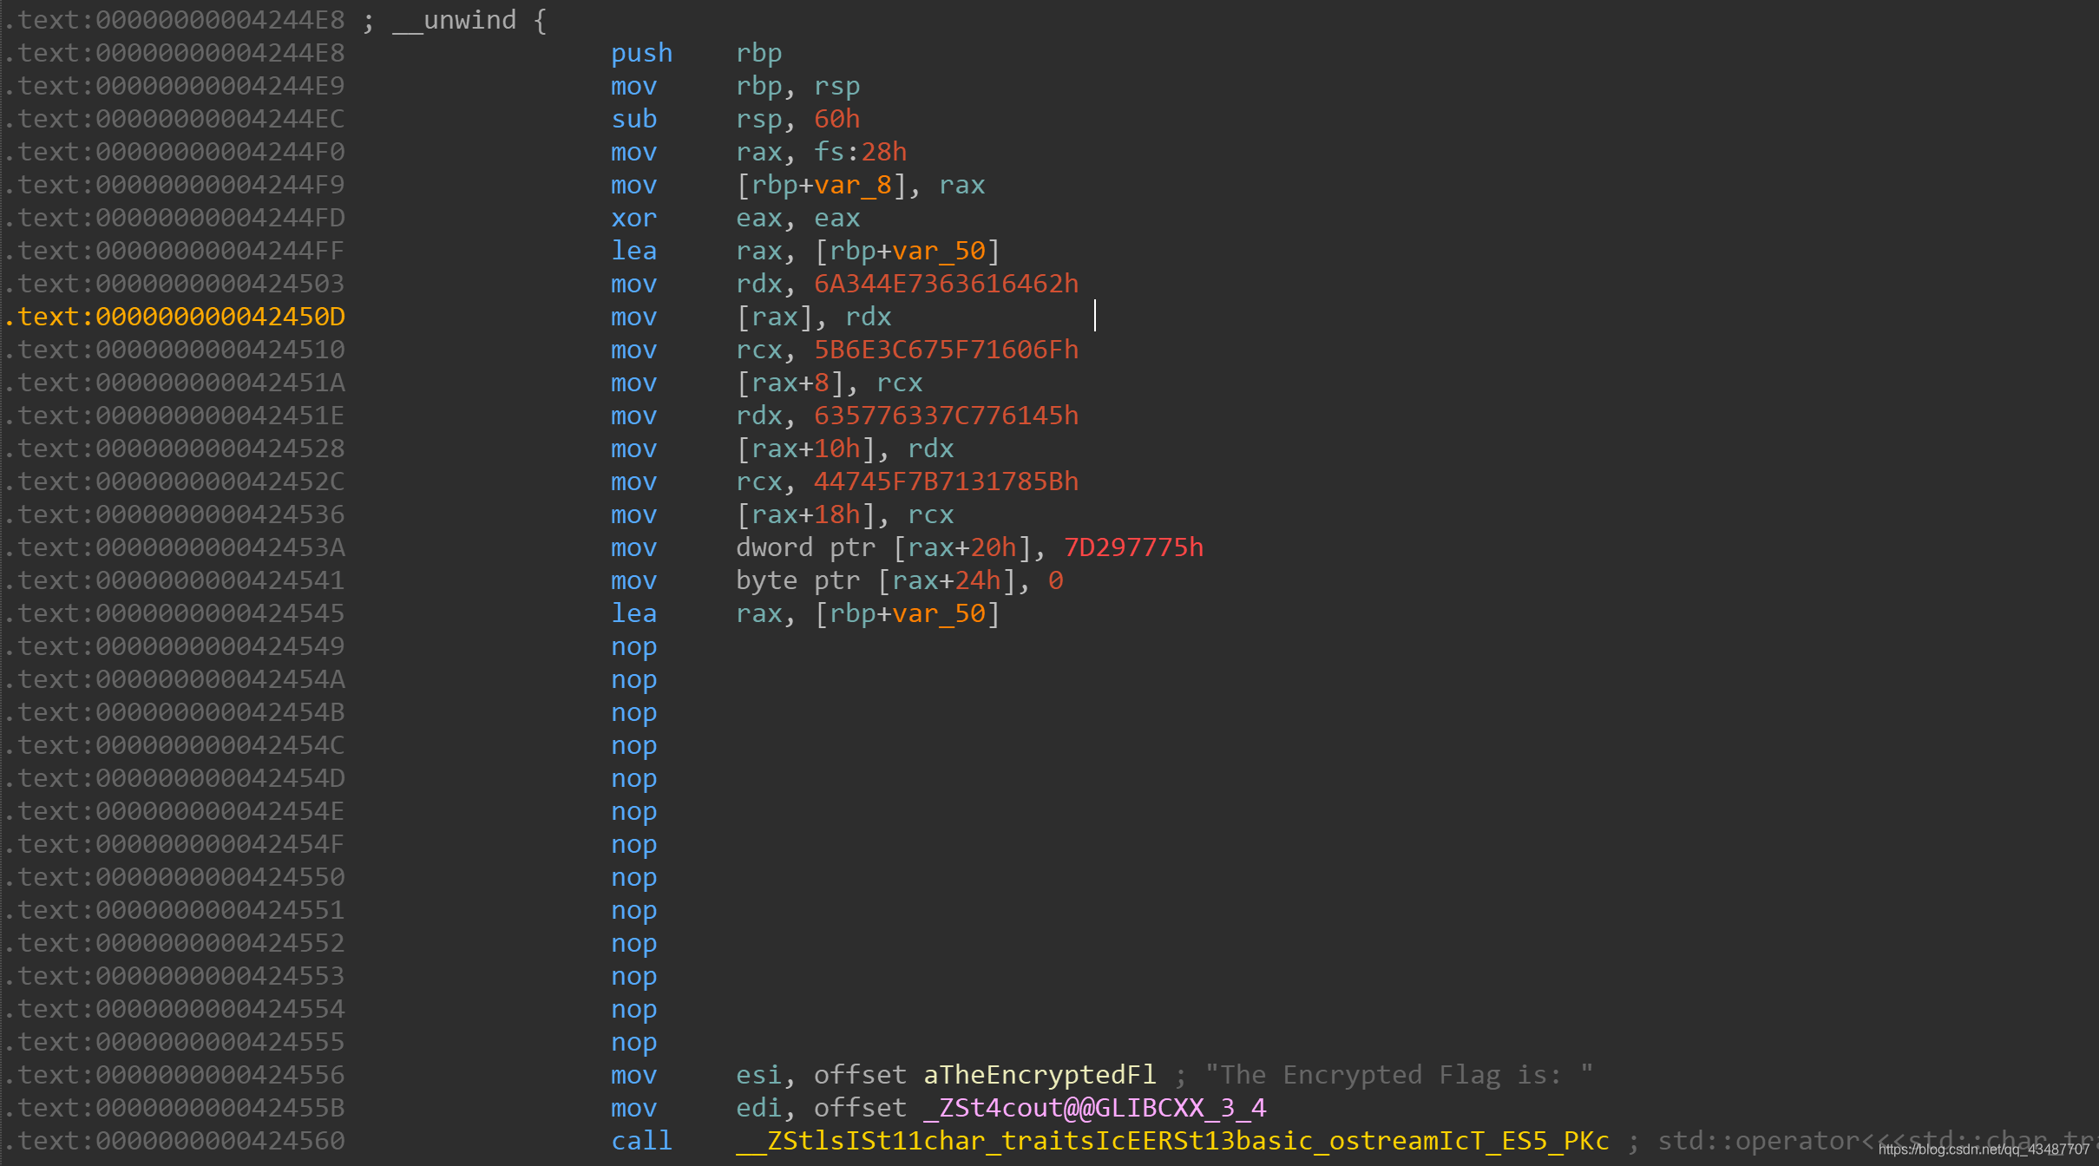Select address .text:0000000000424528
This screenshot has height=1166, width=2099.
click(174, 449)
